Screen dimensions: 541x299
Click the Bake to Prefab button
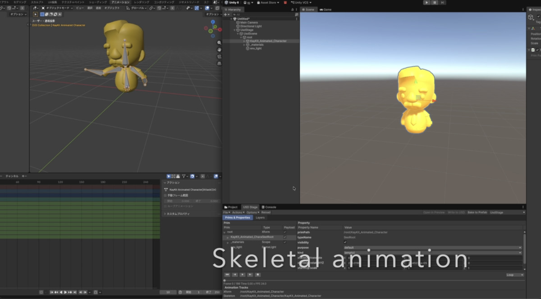pyautogui.click(x=477, y=212)
